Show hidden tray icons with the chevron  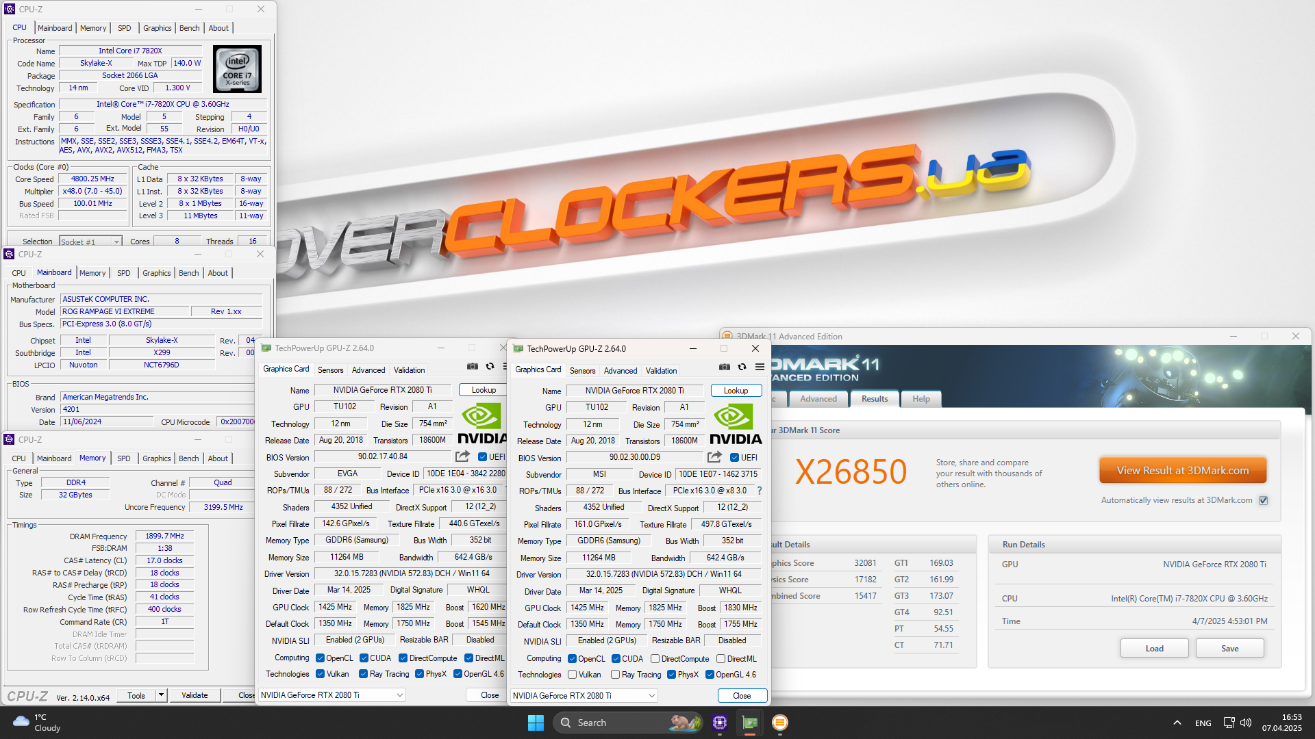1177,723
